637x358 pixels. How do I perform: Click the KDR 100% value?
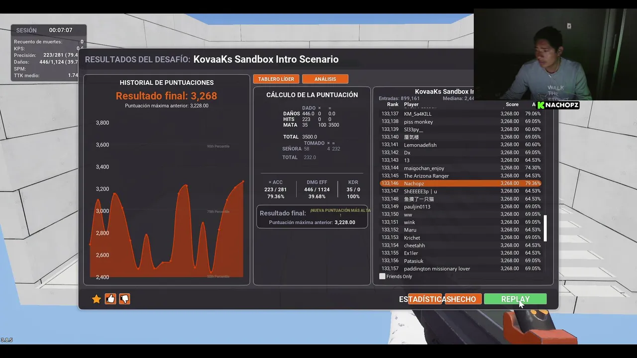tap(353, 196)
